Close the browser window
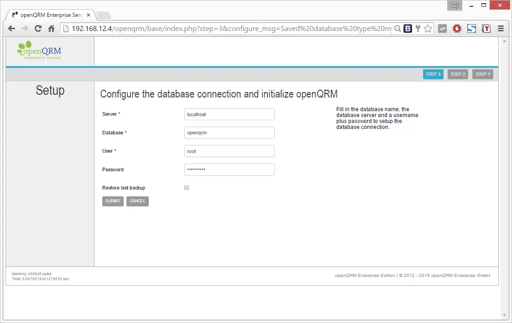The image size is (512, 323). (500, 5)
